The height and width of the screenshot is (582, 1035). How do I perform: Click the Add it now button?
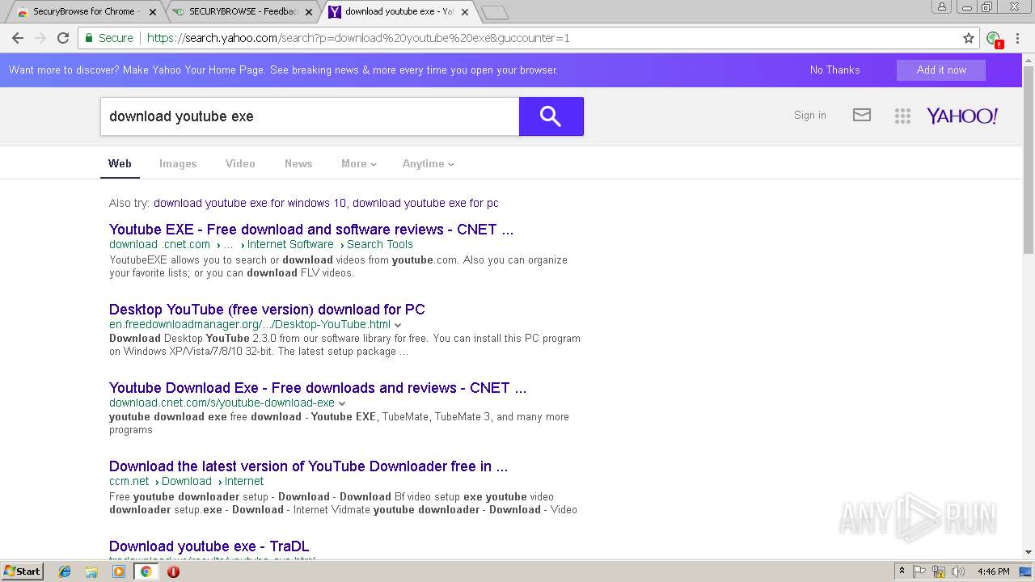coord(941,70)
